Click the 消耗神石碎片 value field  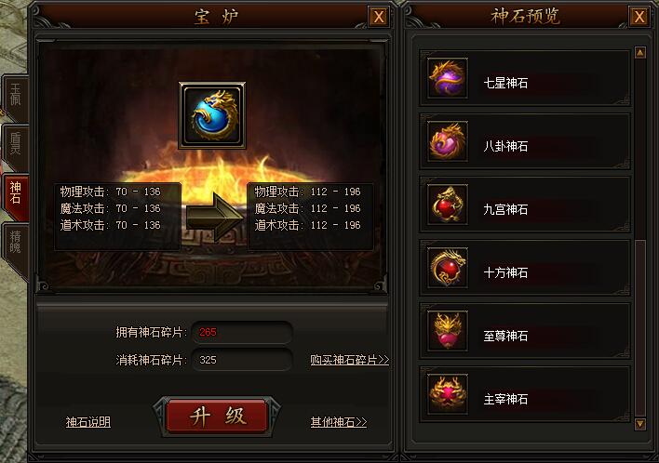[x=242, y=360]
